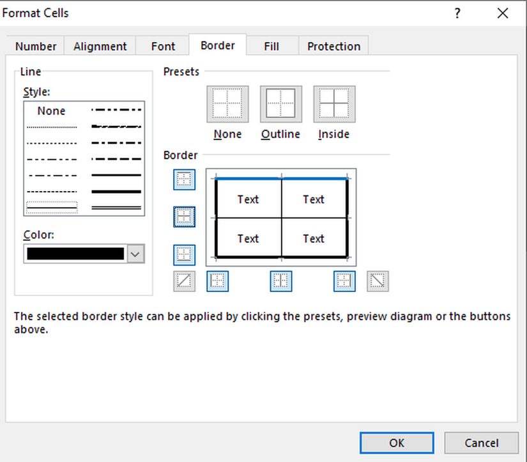Toggle the left border button
This screenshot has height=462, width=527.
[217, 281]
